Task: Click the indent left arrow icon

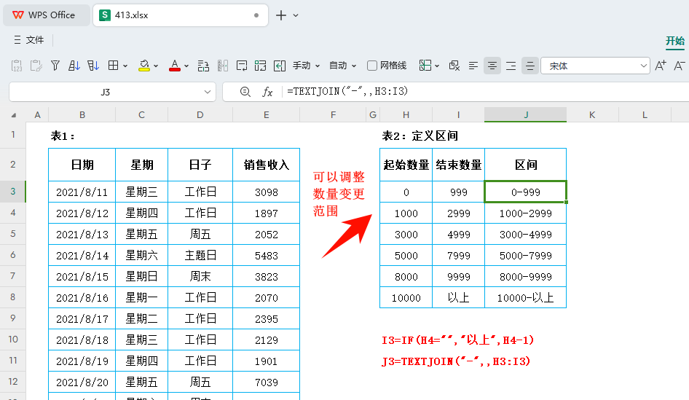Action: tap(280, 66)
